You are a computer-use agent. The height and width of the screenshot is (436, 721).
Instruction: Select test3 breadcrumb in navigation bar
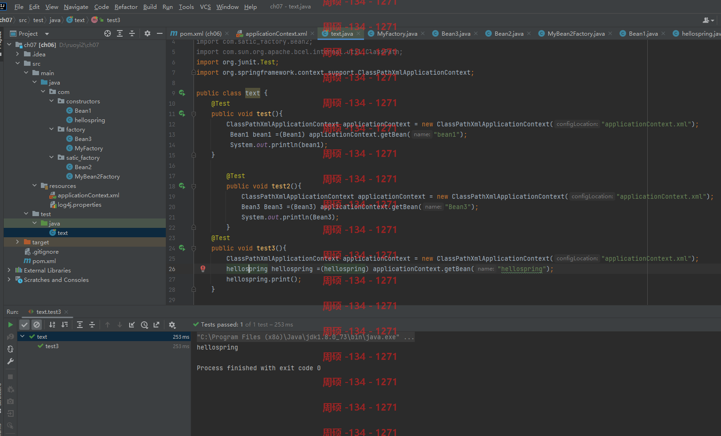113,20
